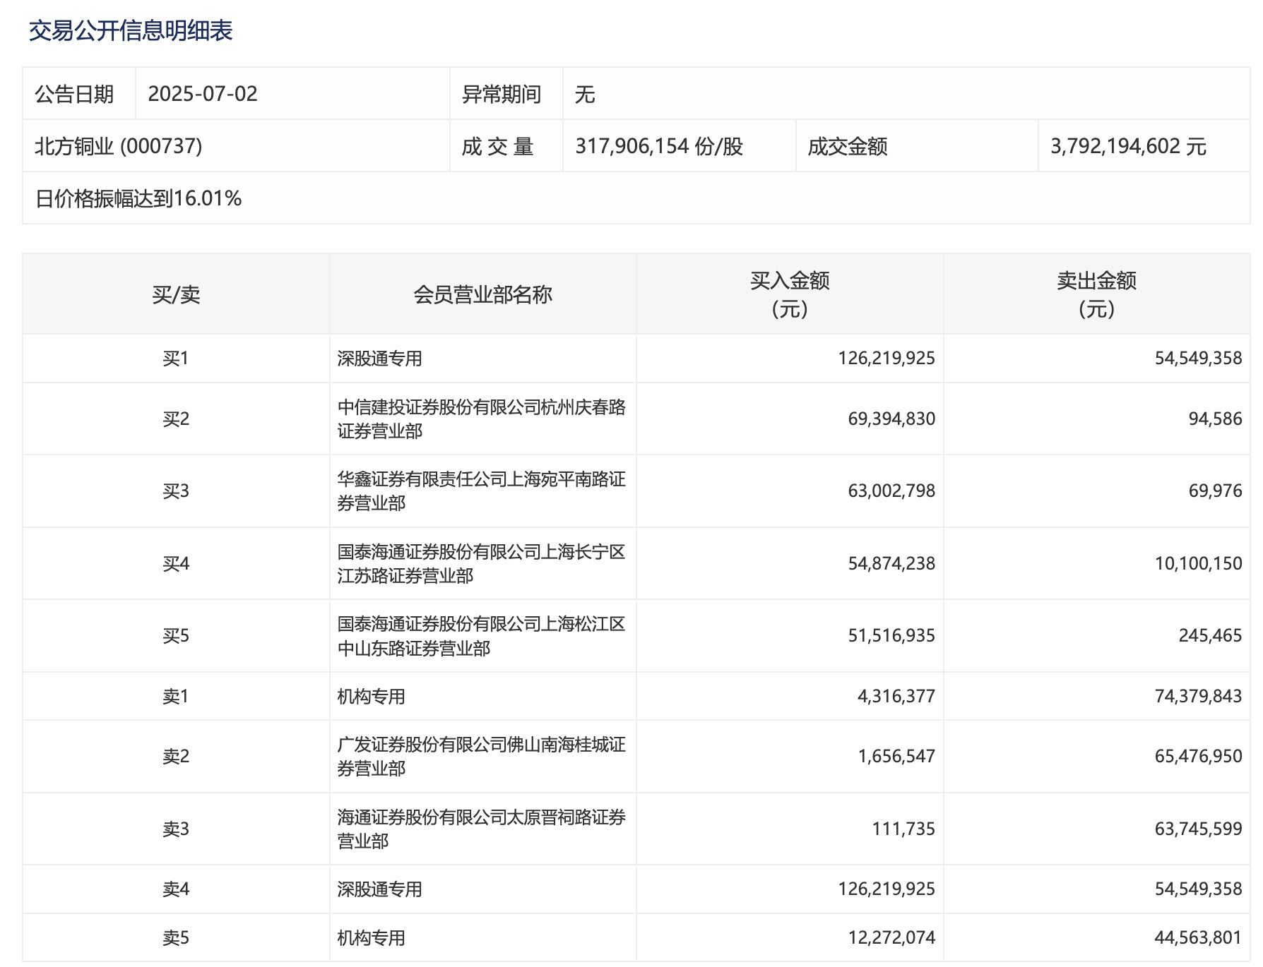This screenshot has width=1263, height=967.
Task: Click the 交易公开信息明细表 heading
Action: tap(131, 30)
